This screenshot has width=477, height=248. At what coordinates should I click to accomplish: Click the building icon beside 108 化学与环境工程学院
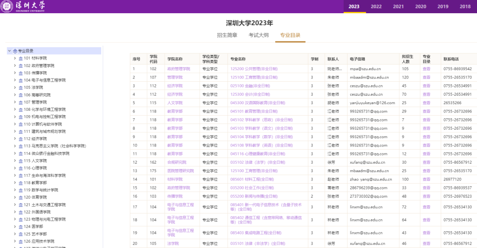tap(21, 110)
